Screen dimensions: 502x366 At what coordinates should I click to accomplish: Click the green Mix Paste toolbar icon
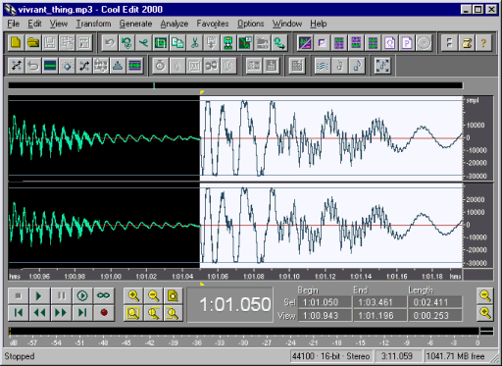(x=228, y=43)
